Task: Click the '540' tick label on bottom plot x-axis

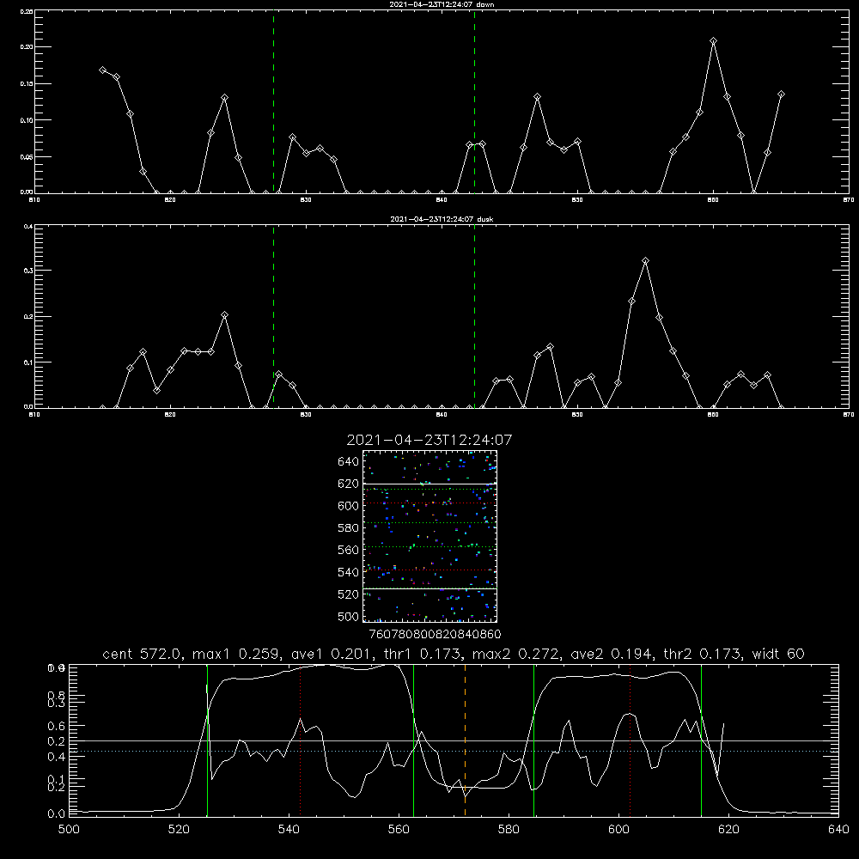Action: [x=289, y=830]
